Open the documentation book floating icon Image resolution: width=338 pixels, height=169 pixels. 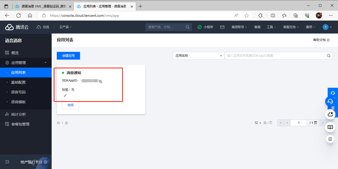pos(330,127)
